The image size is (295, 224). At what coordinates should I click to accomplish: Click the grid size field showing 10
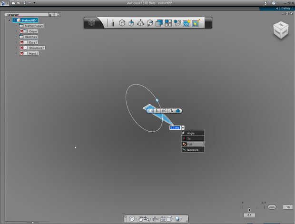pyautogui.click(x=288, y=207)
